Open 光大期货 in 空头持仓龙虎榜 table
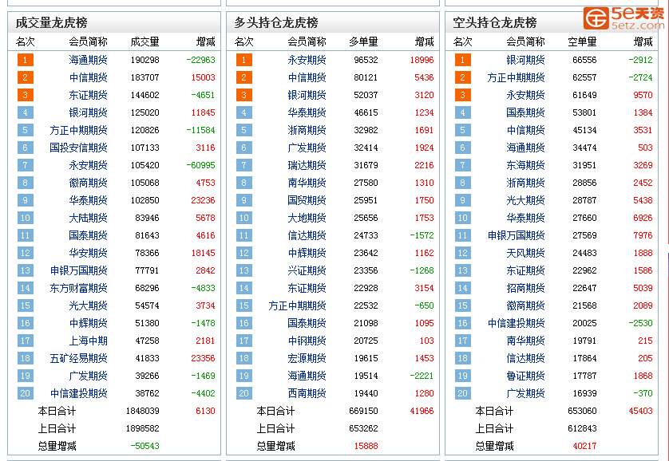Image resolution: width=669 pixels, height=461 pixels. [525, 200]
